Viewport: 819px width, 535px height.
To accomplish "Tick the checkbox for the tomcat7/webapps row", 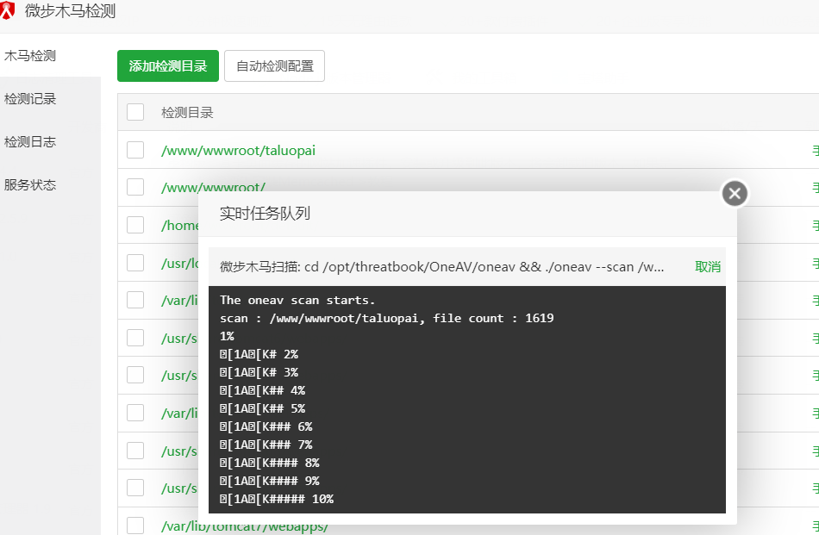I will pos(135,525).
